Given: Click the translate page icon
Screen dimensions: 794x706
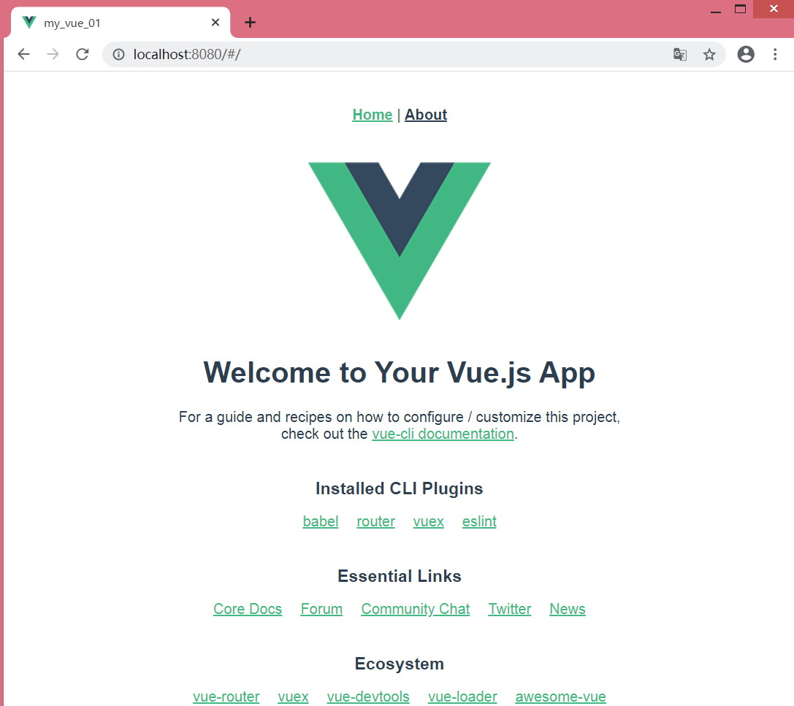Looking at the screenshot, I should click(x=680, y=54).
